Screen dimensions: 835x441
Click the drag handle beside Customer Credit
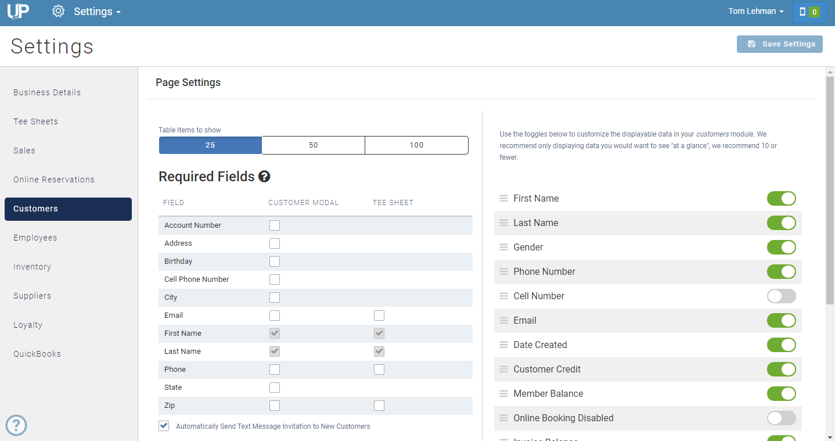(x=503, y=370)
